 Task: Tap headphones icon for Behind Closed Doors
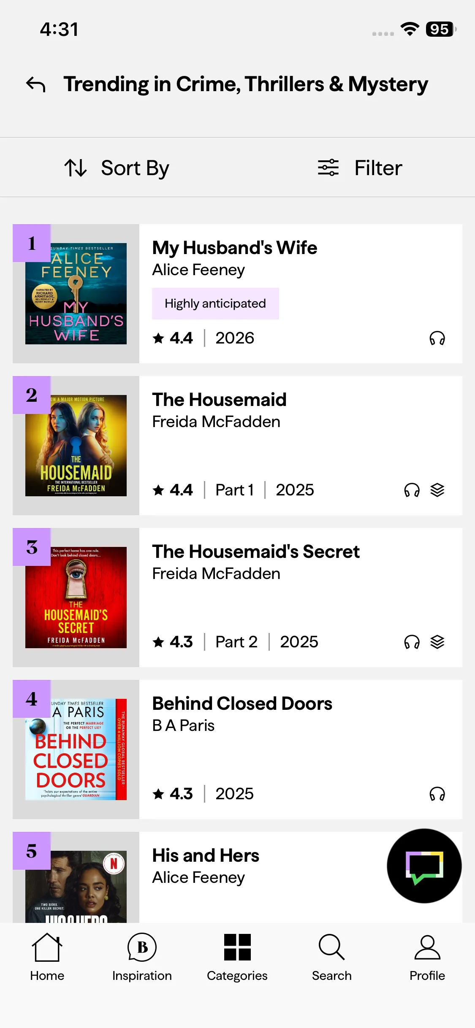pos(437,794)
